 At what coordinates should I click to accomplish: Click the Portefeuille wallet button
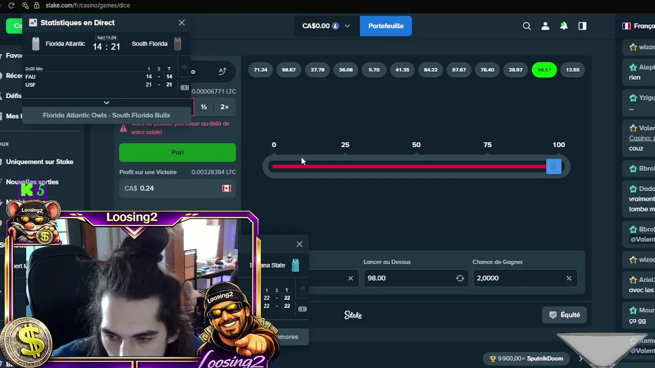click(x=386, y=26)
